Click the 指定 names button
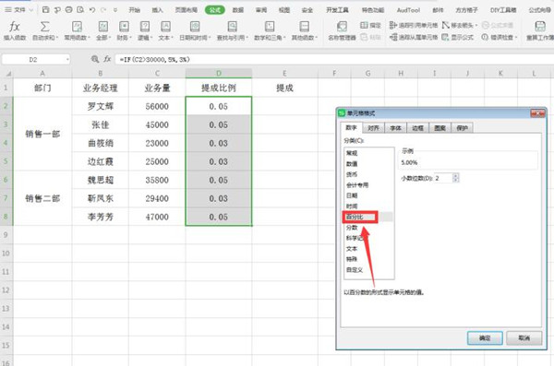 (x=370, y=25)
